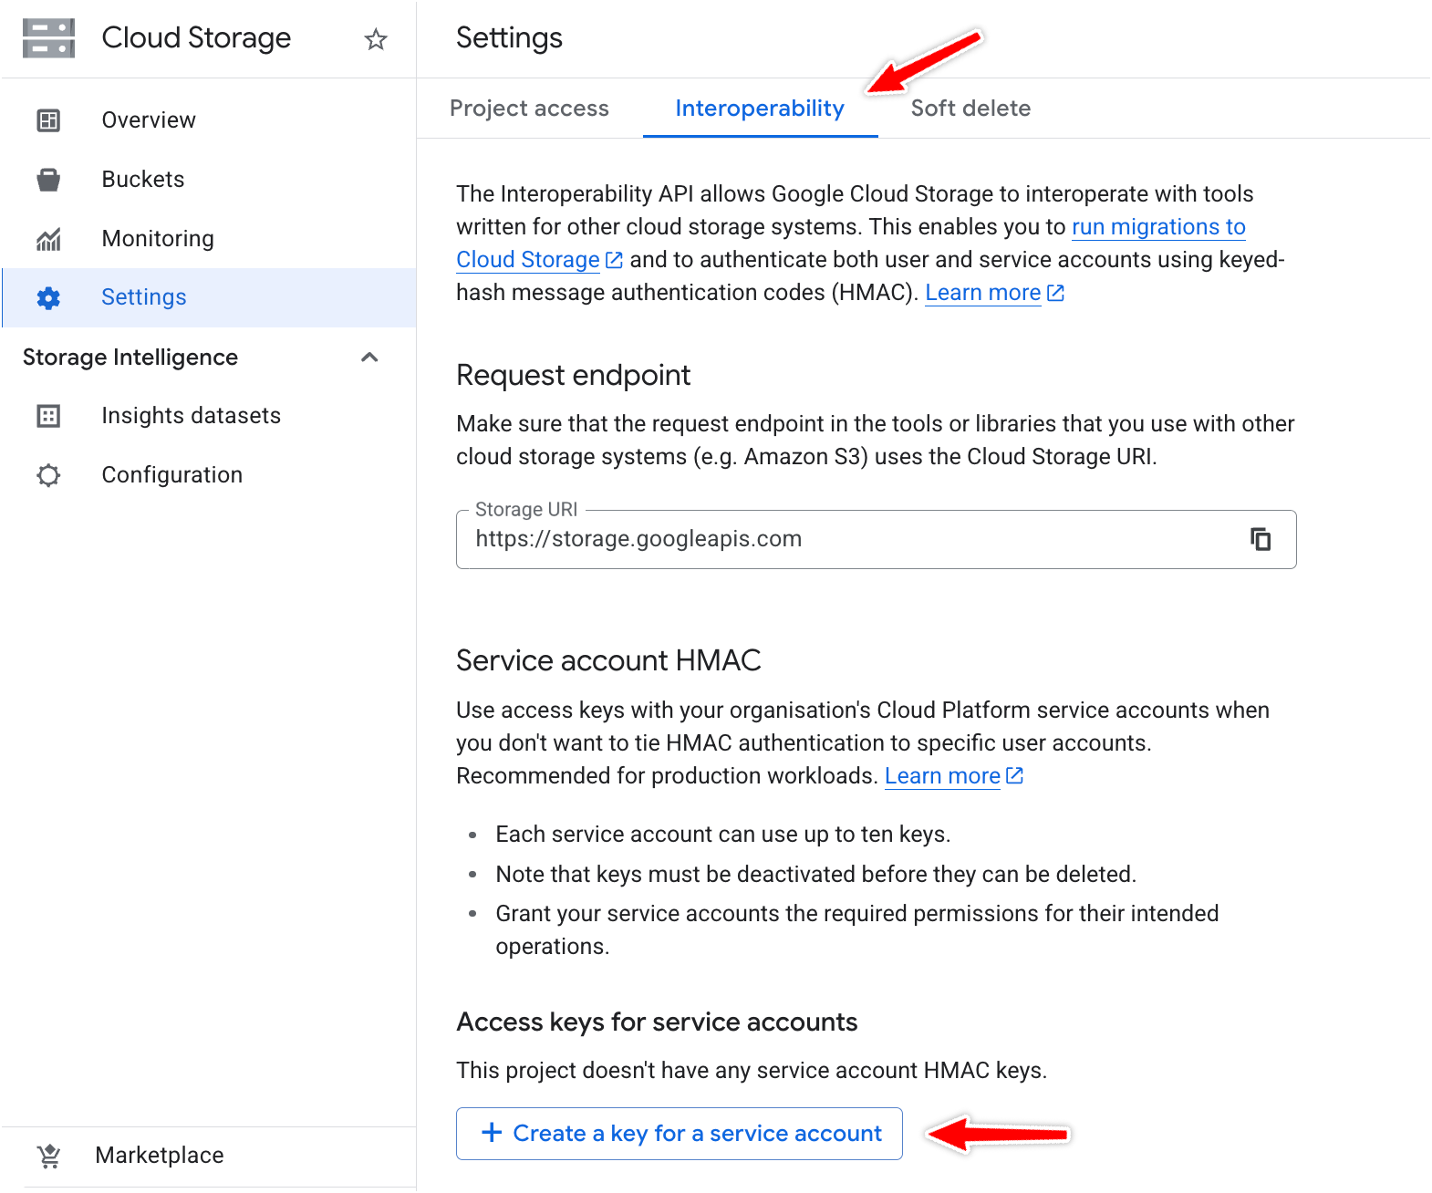
Task: Click the Cloud Storage product logo icon
Action: (49, 38)
